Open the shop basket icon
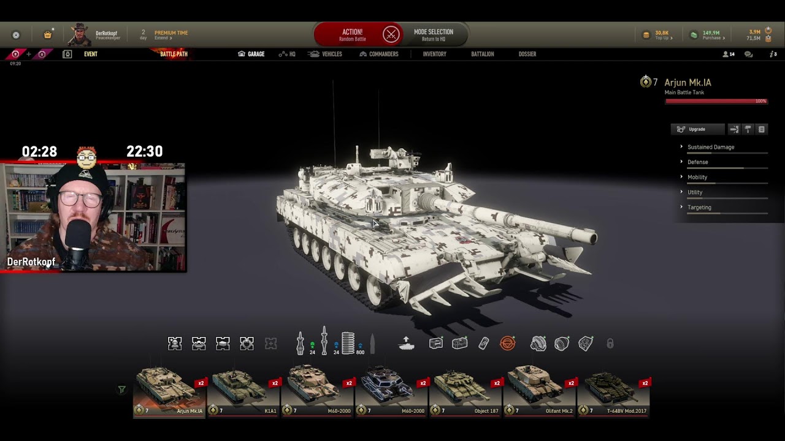 point(48,35)
